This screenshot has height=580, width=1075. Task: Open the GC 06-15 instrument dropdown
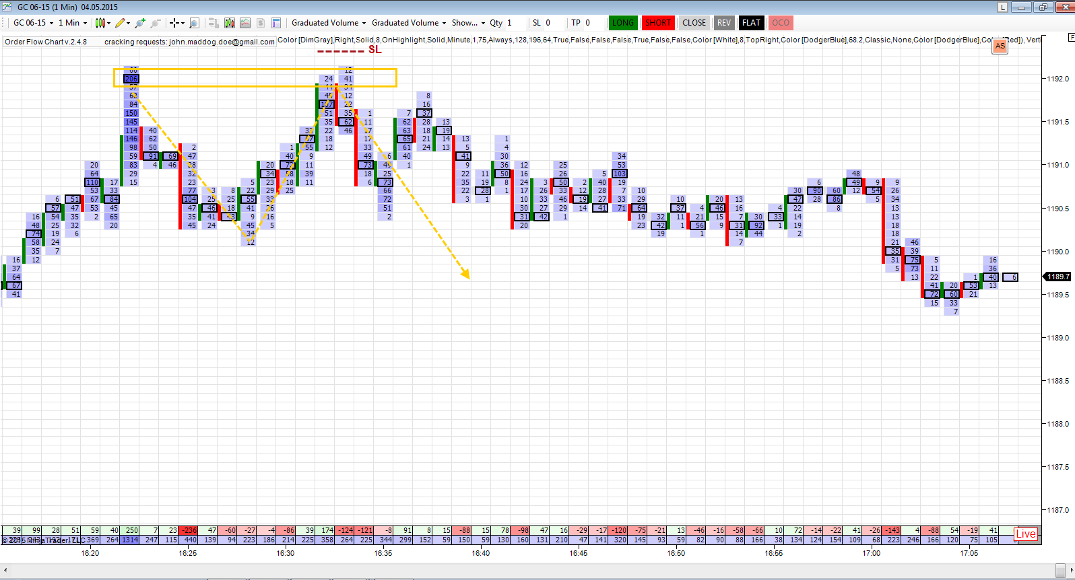point(33,23)
